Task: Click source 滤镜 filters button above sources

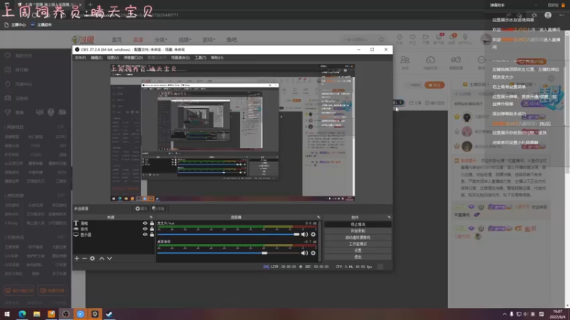Action: (158, 208)
